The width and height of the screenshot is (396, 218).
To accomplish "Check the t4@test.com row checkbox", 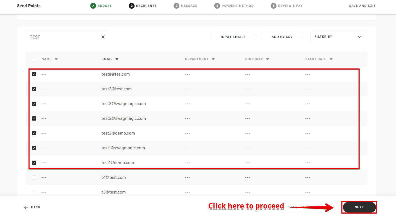I will tap(34, 177).
